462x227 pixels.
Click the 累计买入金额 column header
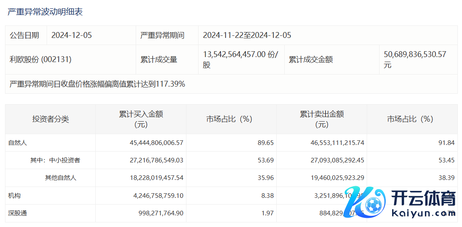(x=141, y=119)
